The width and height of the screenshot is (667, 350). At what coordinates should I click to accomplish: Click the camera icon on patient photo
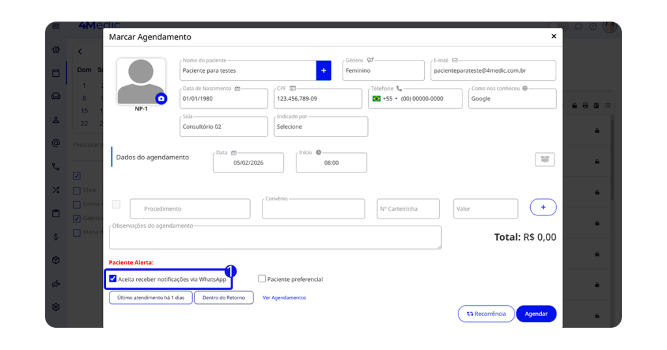(161, 98)
